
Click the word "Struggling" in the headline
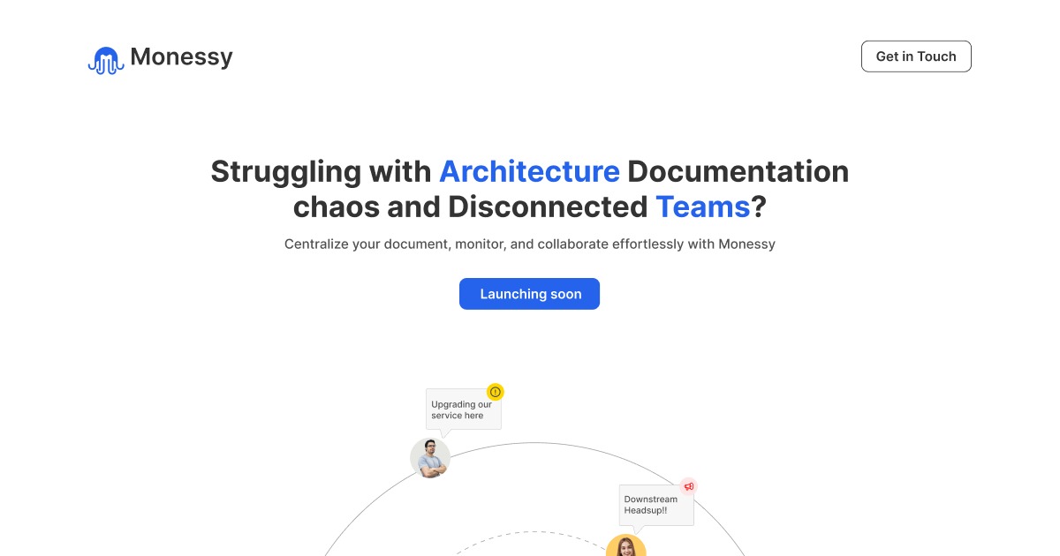285,171
